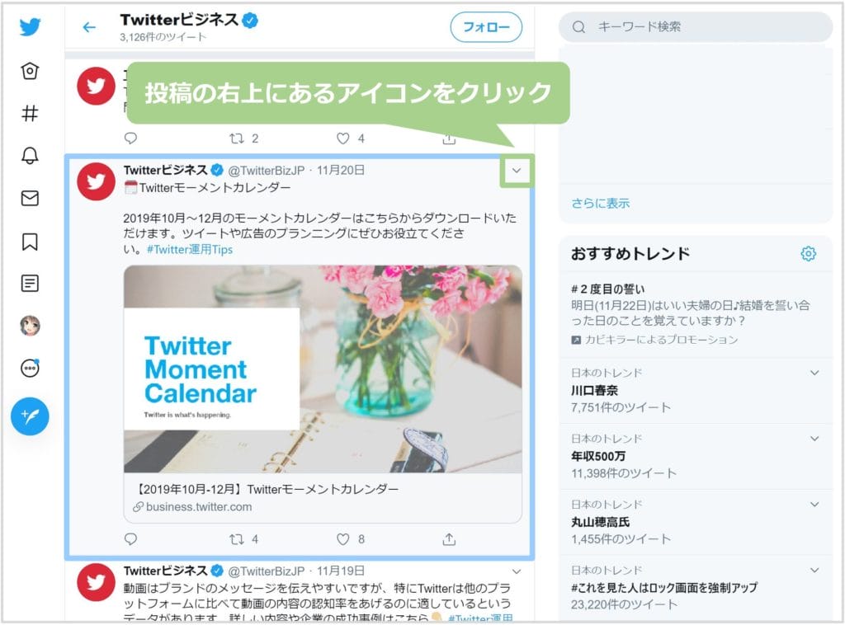
Task: Click the compose tweet feather button
Action: (31, 416)
